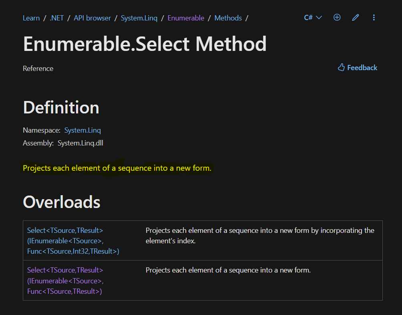The image size is (402, 315).
Task: Click the pencil icon to edit this page
Action: point(355,17)
